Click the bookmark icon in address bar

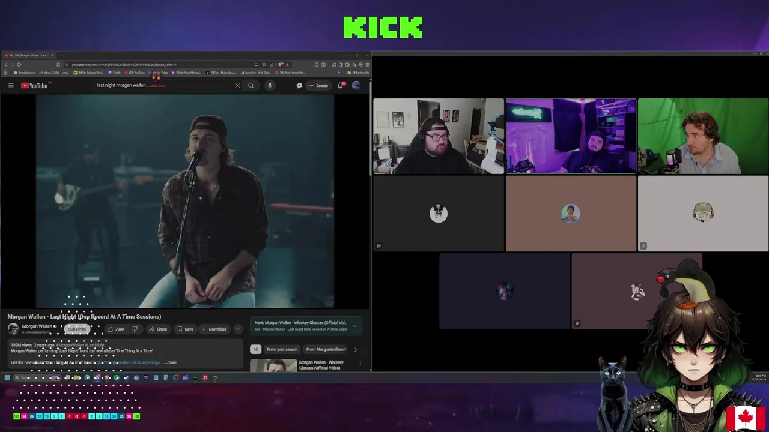pos(58,64)
